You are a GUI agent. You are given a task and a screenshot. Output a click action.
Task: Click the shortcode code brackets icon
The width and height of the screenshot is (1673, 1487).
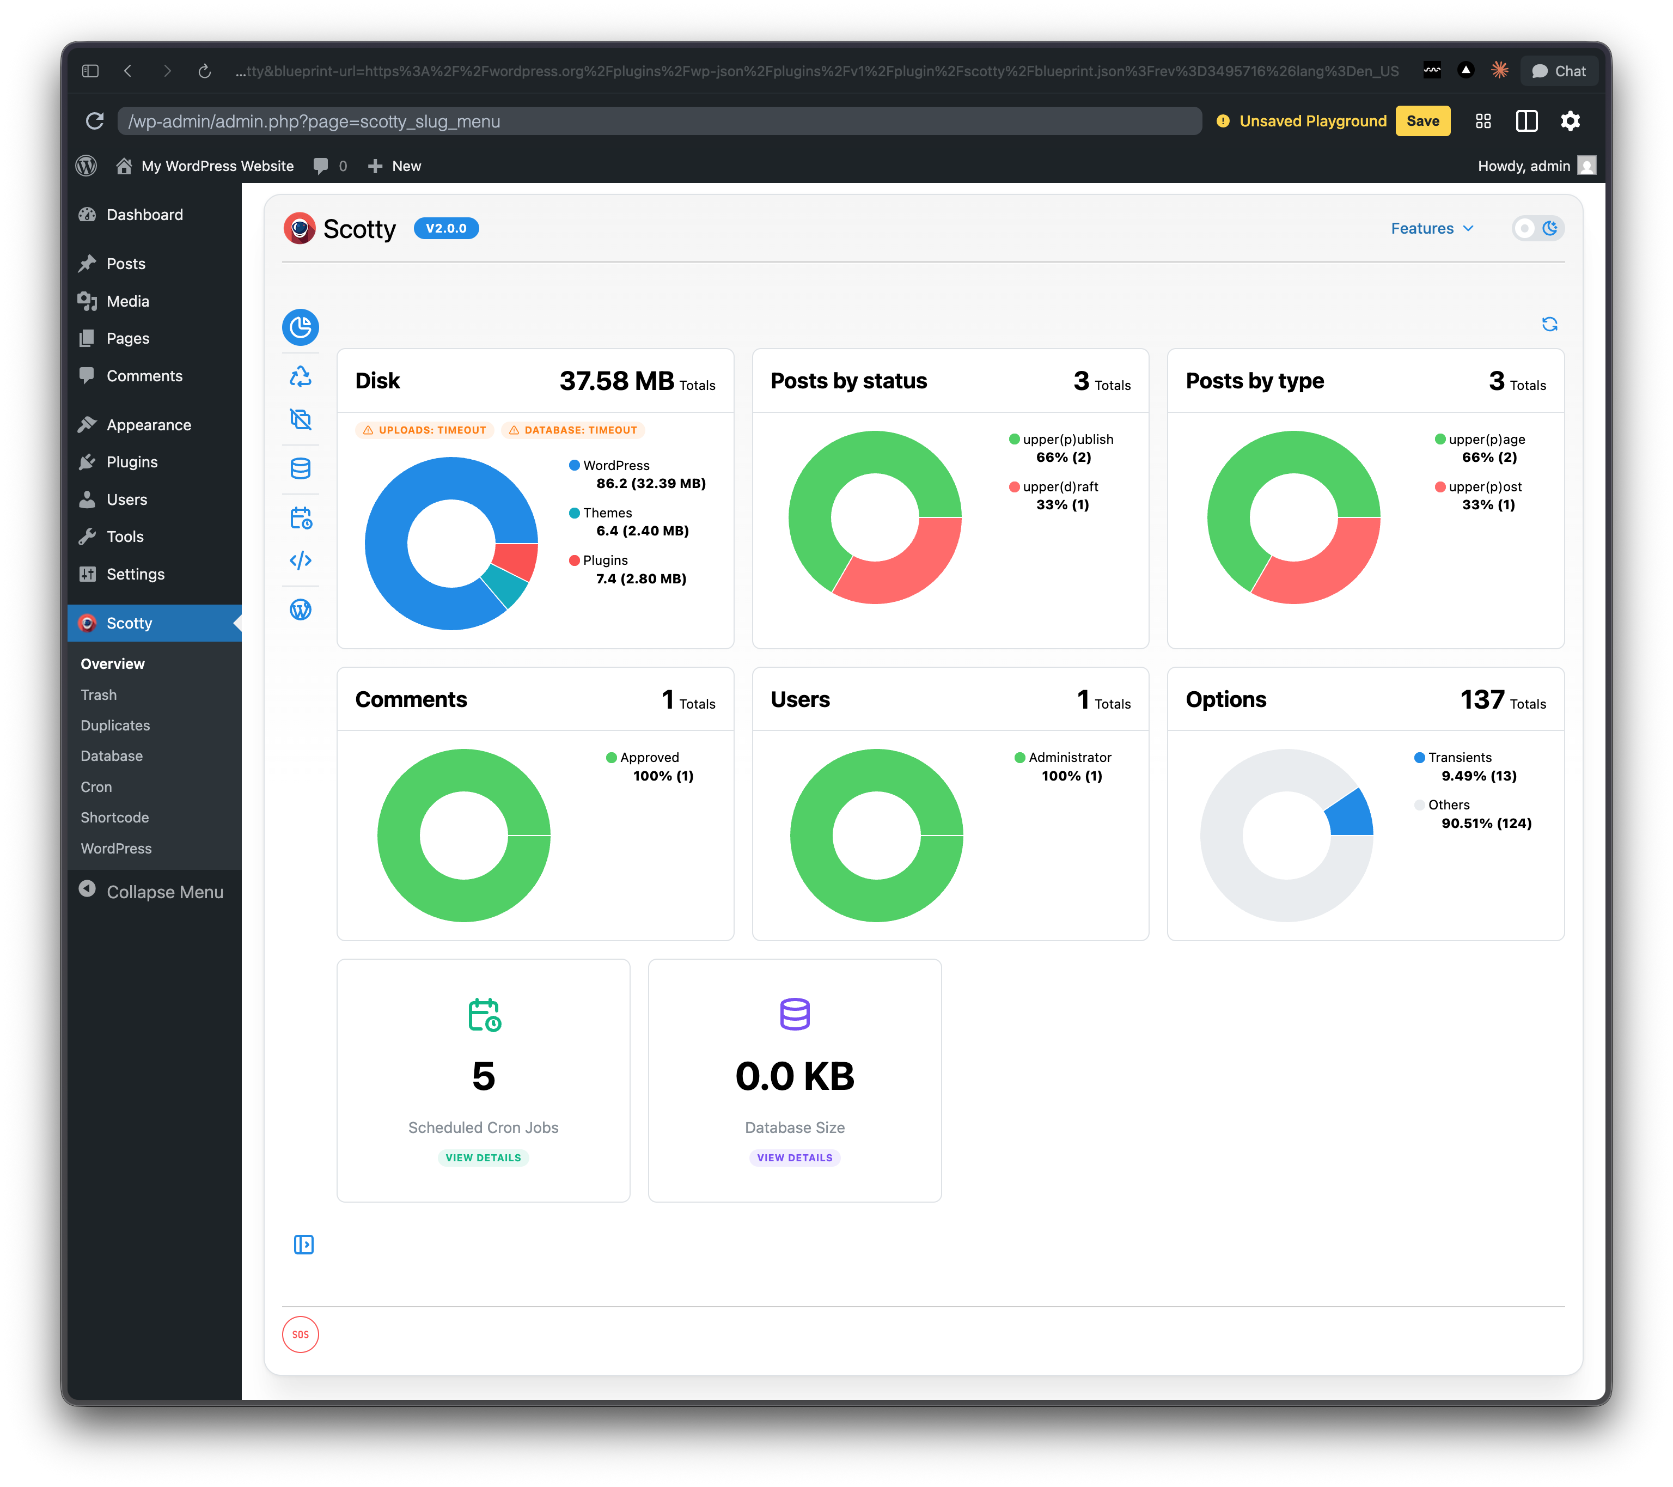[301, 561]
